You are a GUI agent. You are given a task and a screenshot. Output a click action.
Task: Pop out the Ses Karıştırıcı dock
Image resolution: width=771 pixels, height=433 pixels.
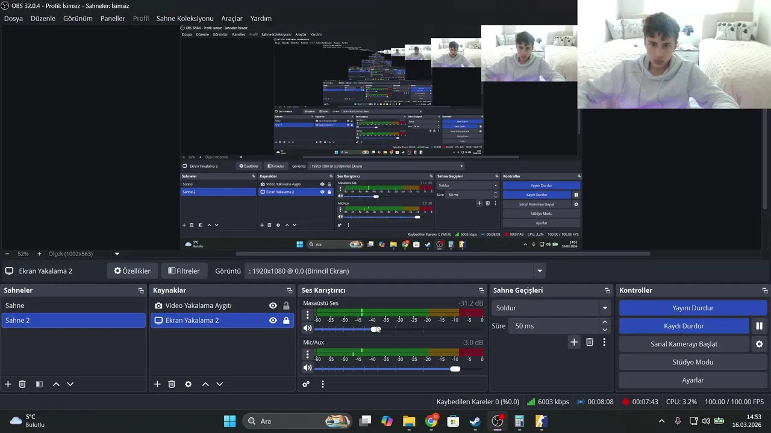481,290
